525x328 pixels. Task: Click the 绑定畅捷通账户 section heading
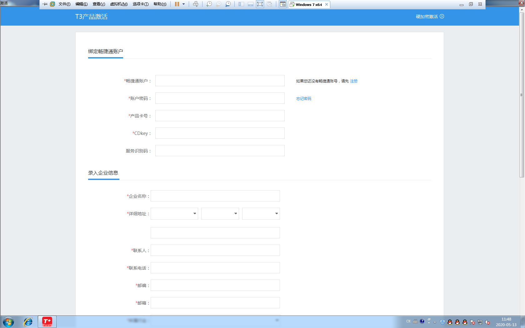pyautogui.click(x=106, y=51)
